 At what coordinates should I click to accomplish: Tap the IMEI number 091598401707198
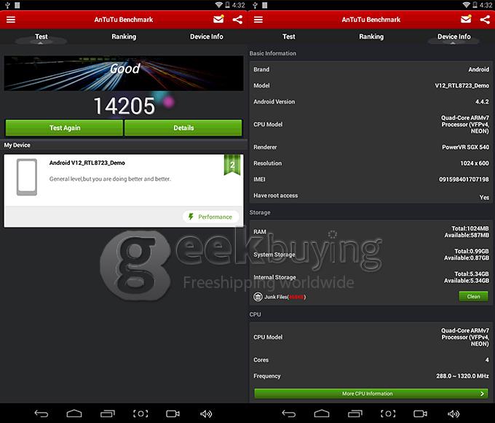[x=464, y=179]
